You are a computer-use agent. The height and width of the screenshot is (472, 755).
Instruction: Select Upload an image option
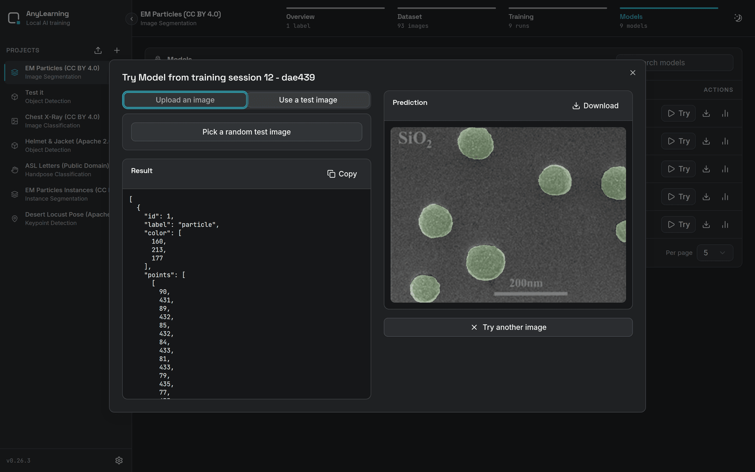[x=185, y=100]
